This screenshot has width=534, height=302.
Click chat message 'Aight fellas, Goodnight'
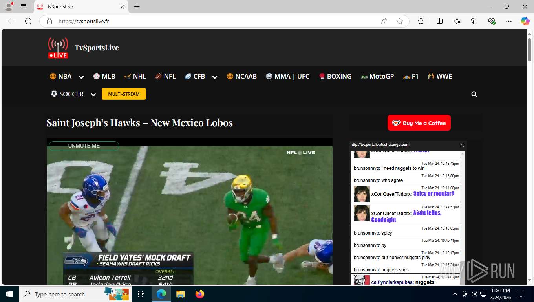tap(406, 216)
